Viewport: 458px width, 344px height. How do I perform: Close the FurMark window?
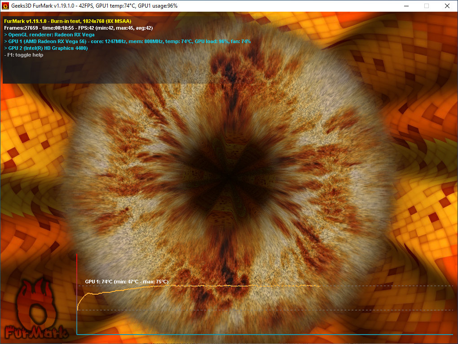coord(447,6)
